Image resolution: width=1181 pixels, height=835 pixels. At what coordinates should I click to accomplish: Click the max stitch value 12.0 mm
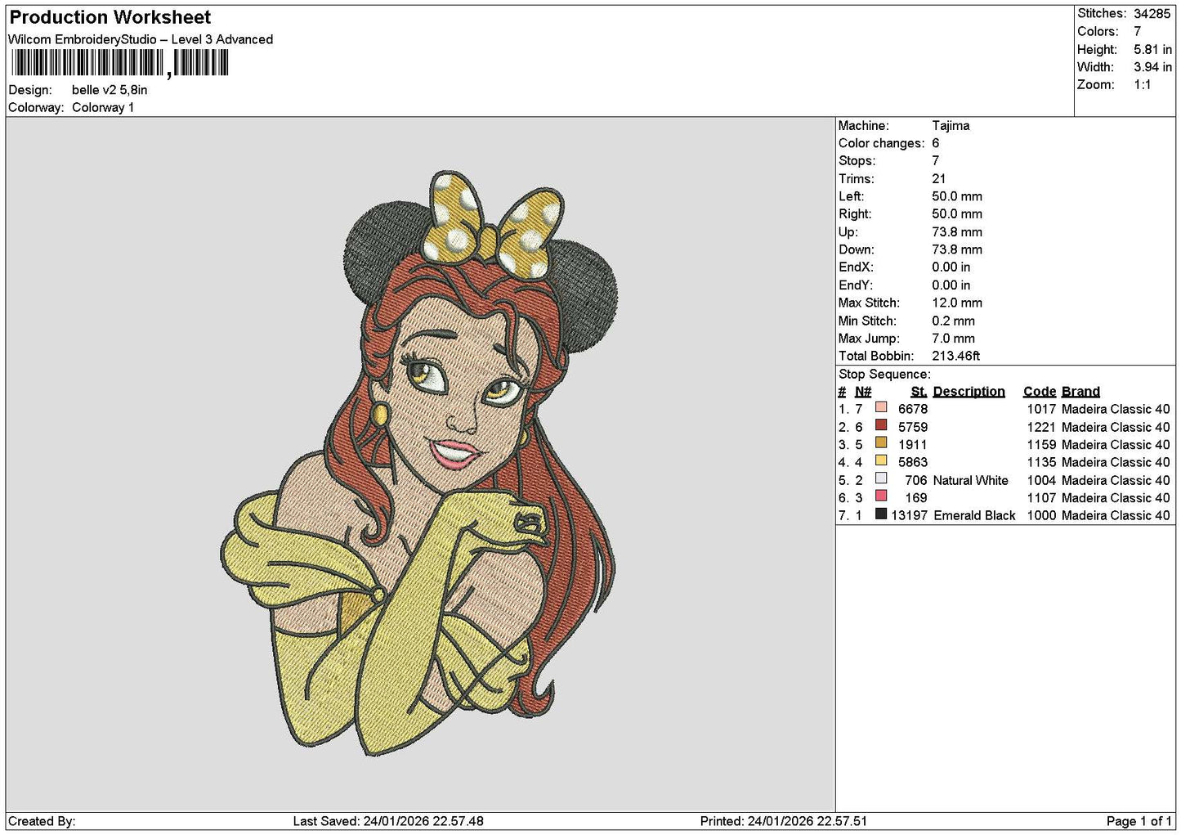tap(957, 303)
